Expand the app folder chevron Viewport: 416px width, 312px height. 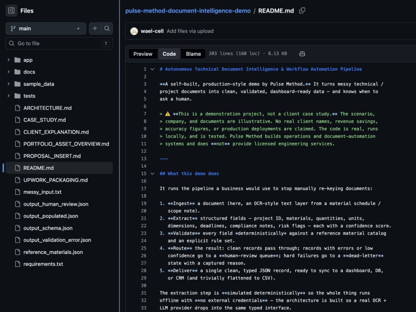(x=8, y=60)
